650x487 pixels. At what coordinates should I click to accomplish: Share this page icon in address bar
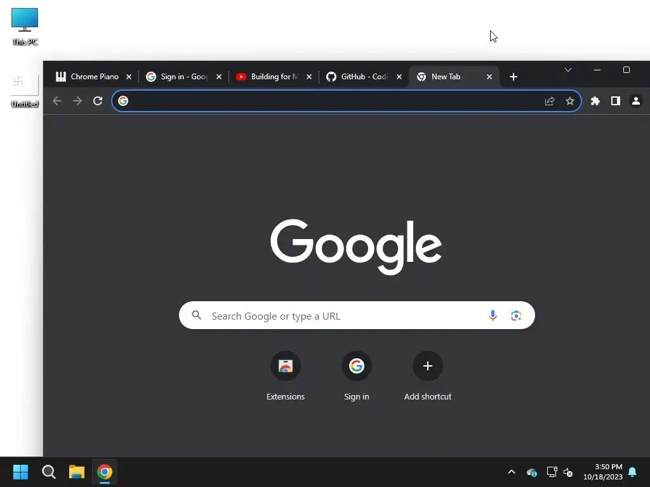coord(550,101)
